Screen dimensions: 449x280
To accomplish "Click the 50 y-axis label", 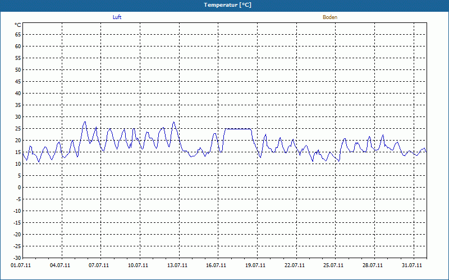I will tap(18, 69).
